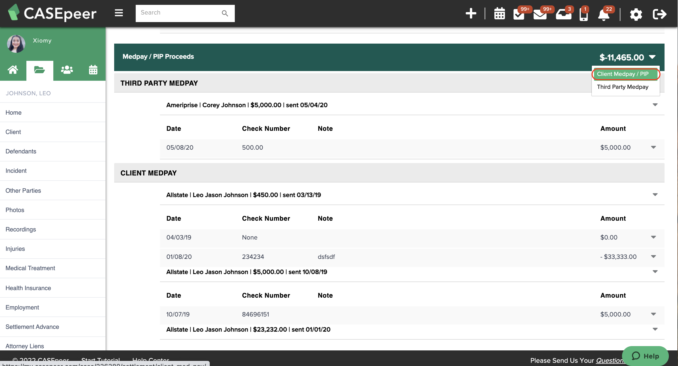Go to the sidebar home icon tab

[13, 70]
